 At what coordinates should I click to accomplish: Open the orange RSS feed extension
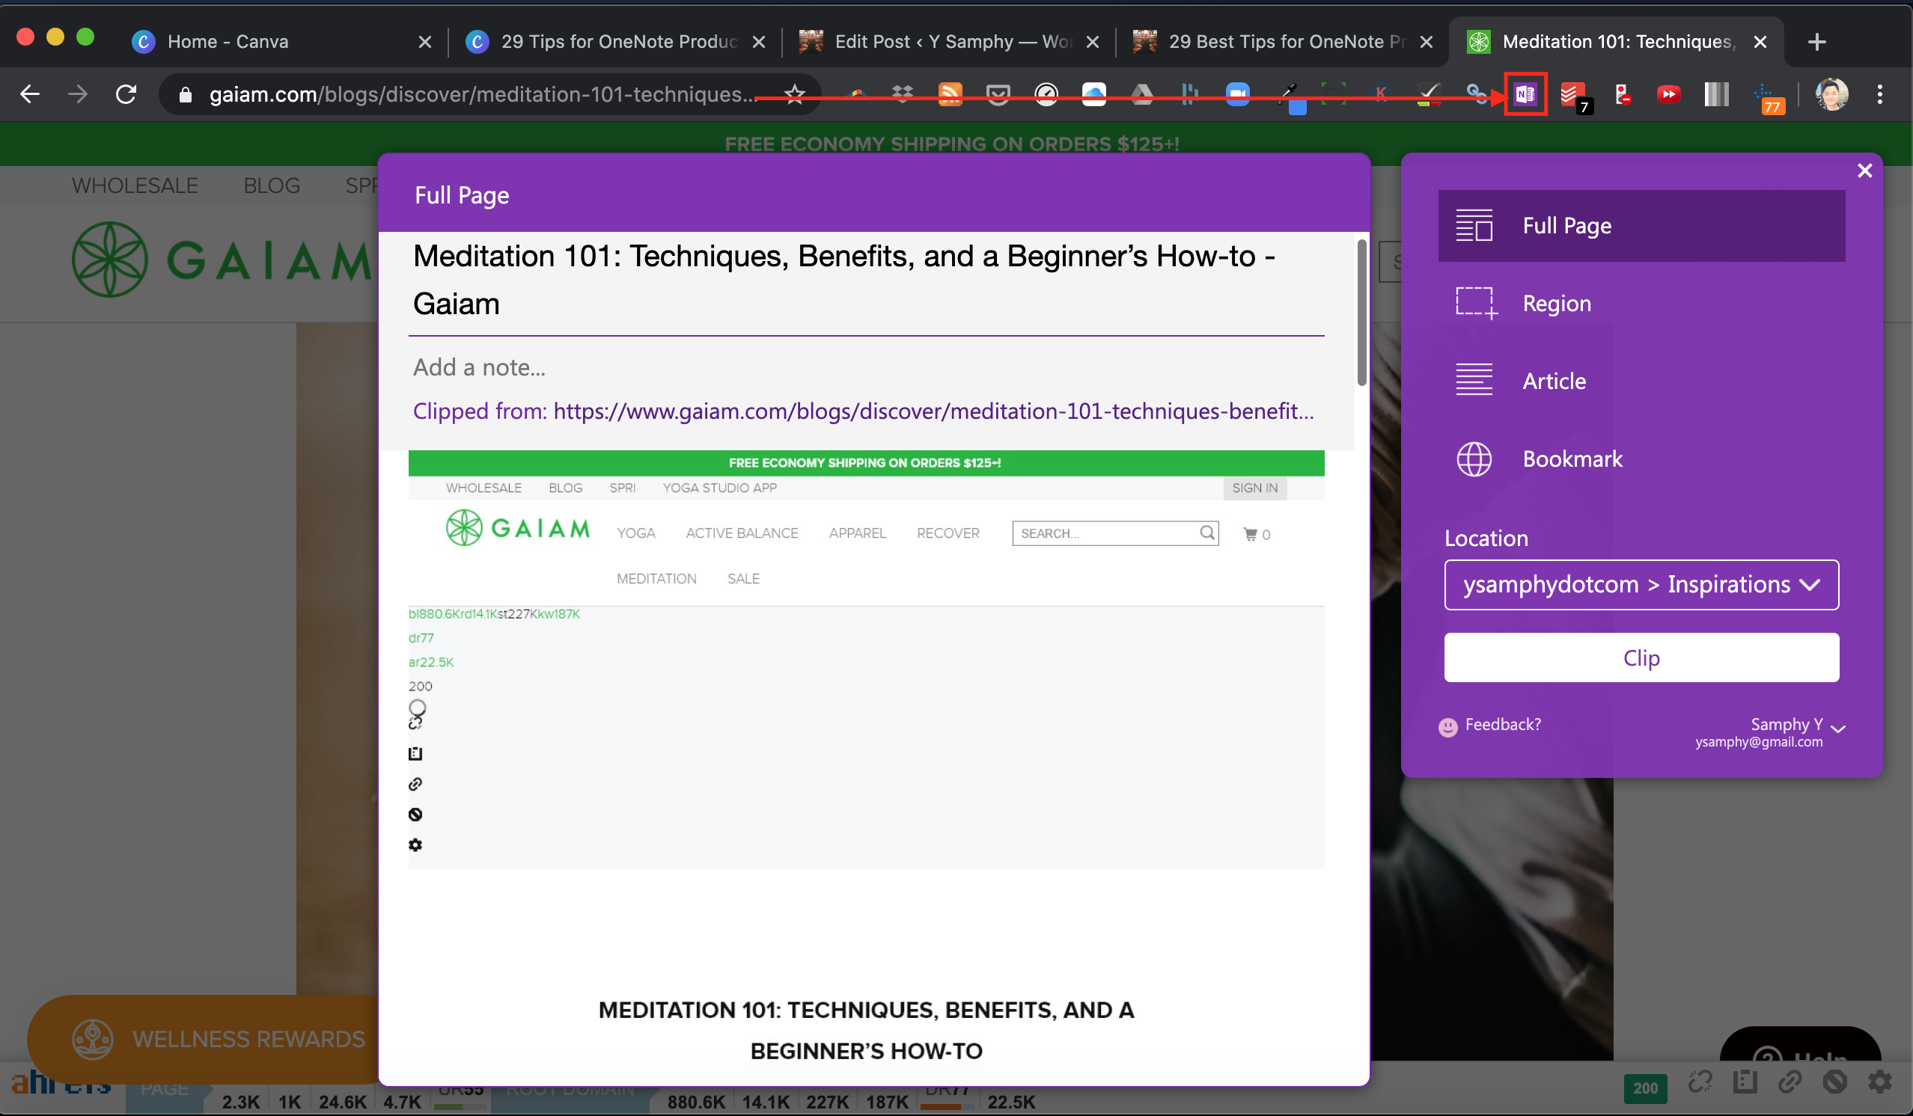[x=950, y=94]
